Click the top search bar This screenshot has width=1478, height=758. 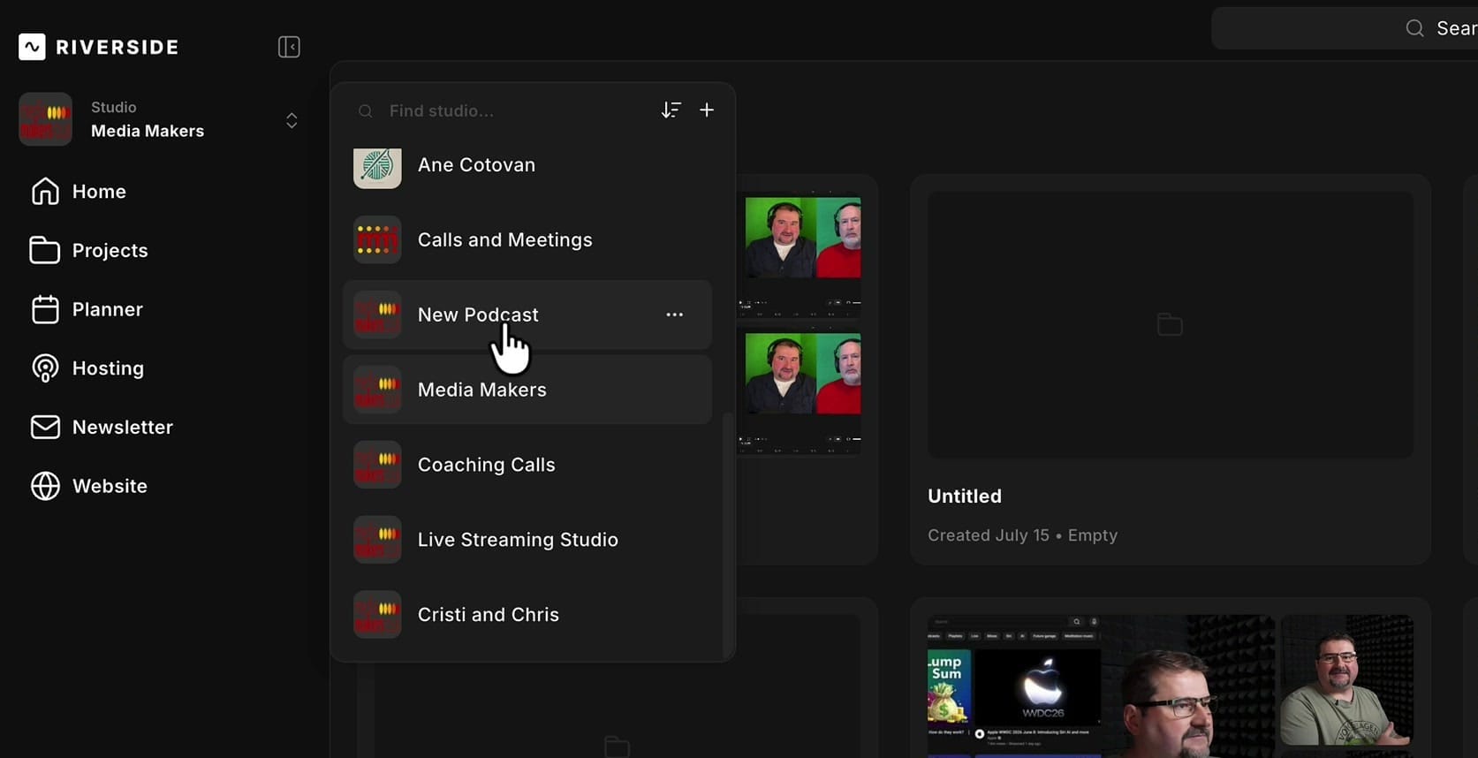point(1345,28)
